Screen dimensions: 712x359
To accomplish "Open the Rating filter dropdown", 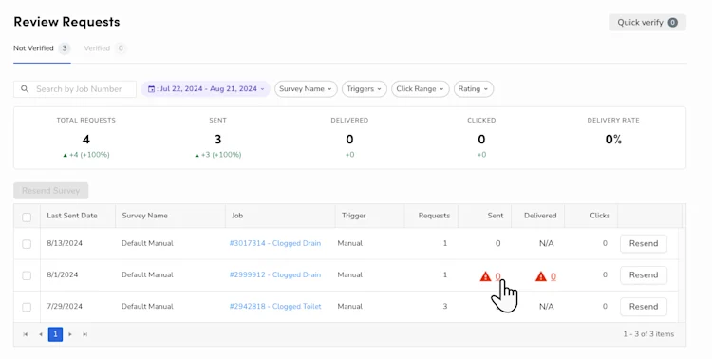I will 473,89.
